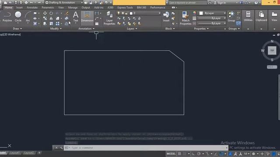This screenshot has height=157, width=280.
Task: Expand the Modify panel
Action: [x=56, y=29]
